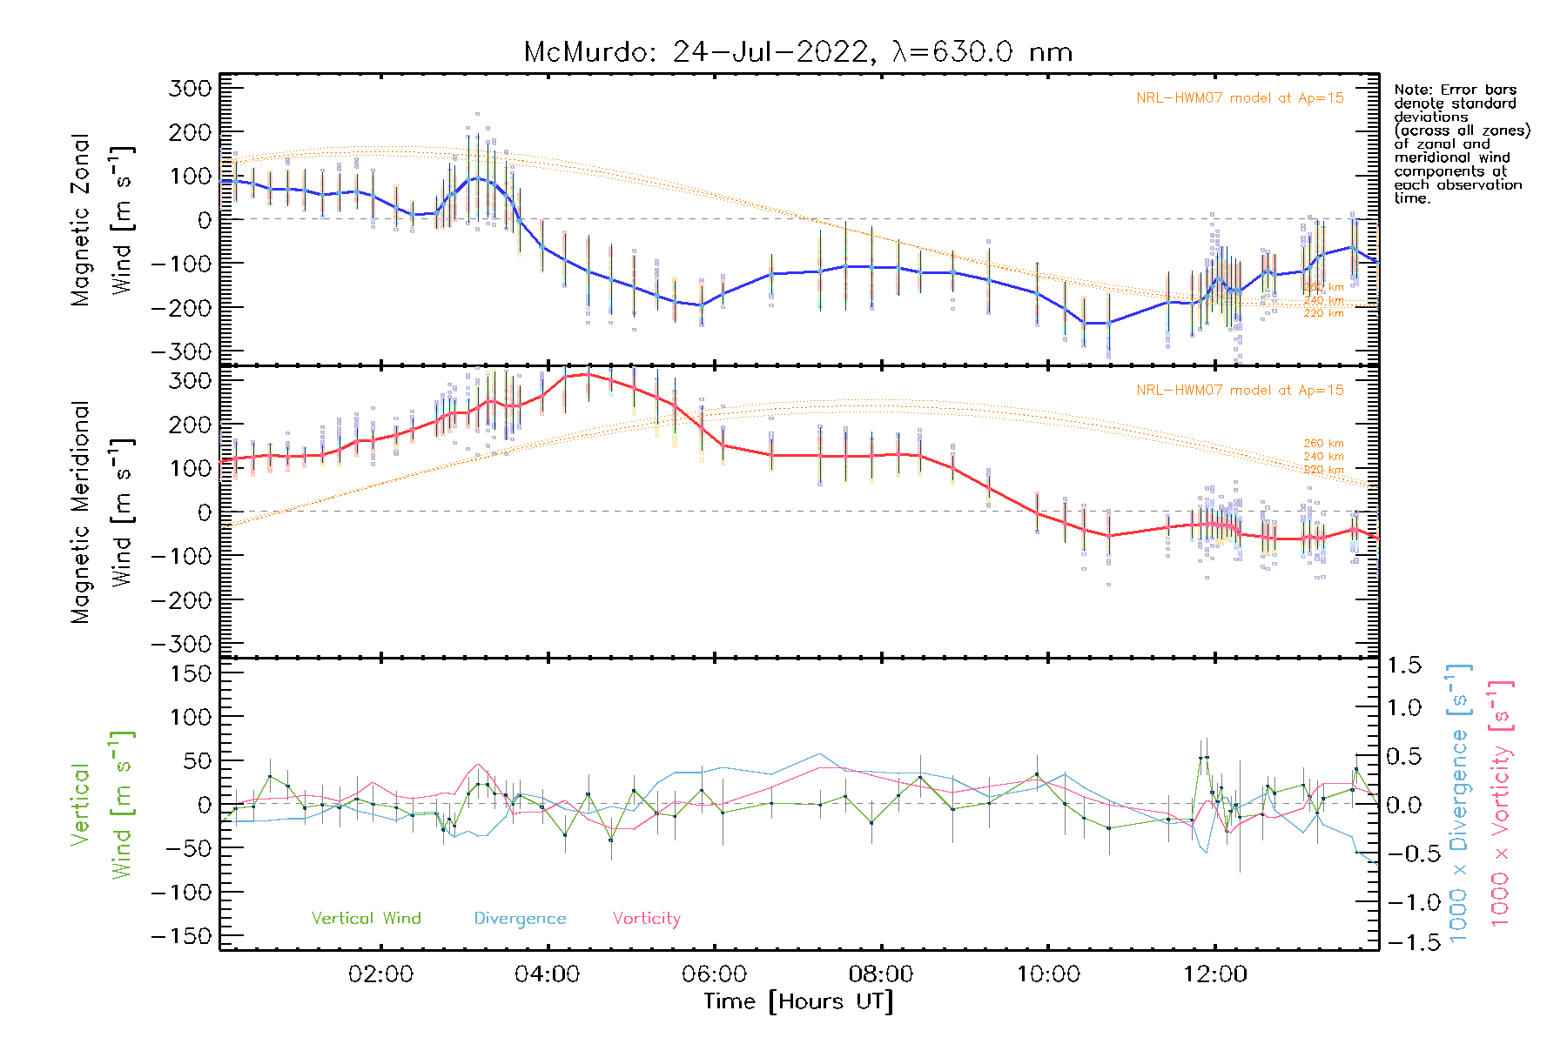Select the 10:00 time tick label
1567x1044 pixels.
(x=1048, y=974)
